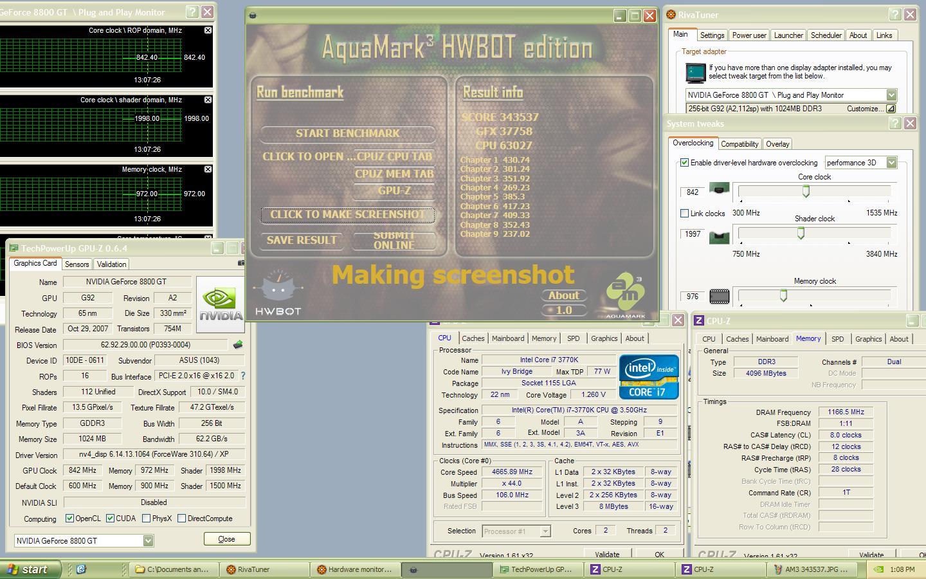Enable the Link clocks checkbox

pyautogui.click(x=684, y=213)
